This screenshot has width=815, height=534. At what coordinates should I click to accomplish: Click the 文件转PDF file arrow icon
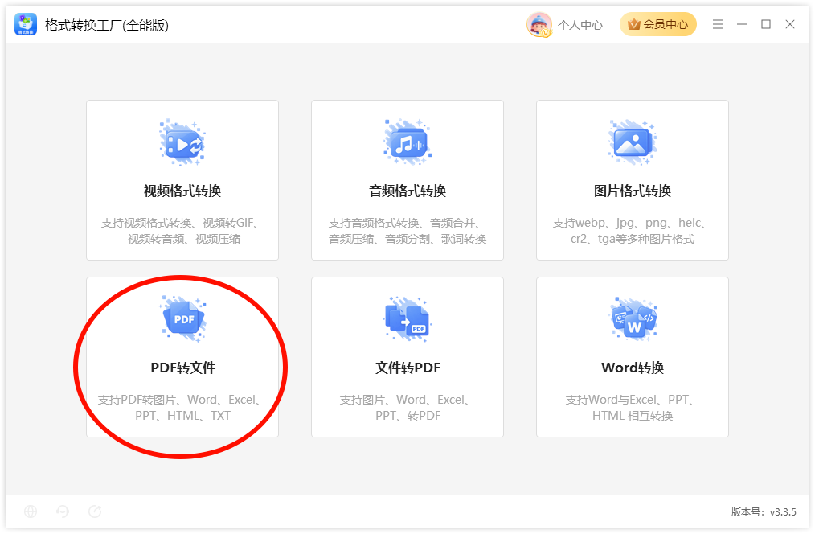click(x=407, y=318)
